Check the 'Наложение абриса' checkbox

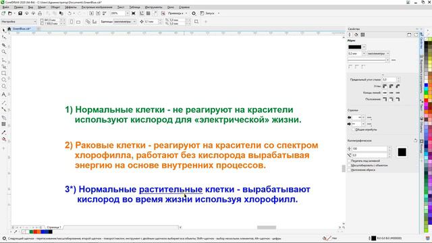coord(349,170)
